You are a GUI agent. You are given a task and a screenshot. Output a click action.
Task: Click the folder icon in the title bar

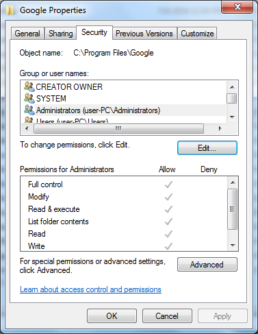tap(10, 10)
